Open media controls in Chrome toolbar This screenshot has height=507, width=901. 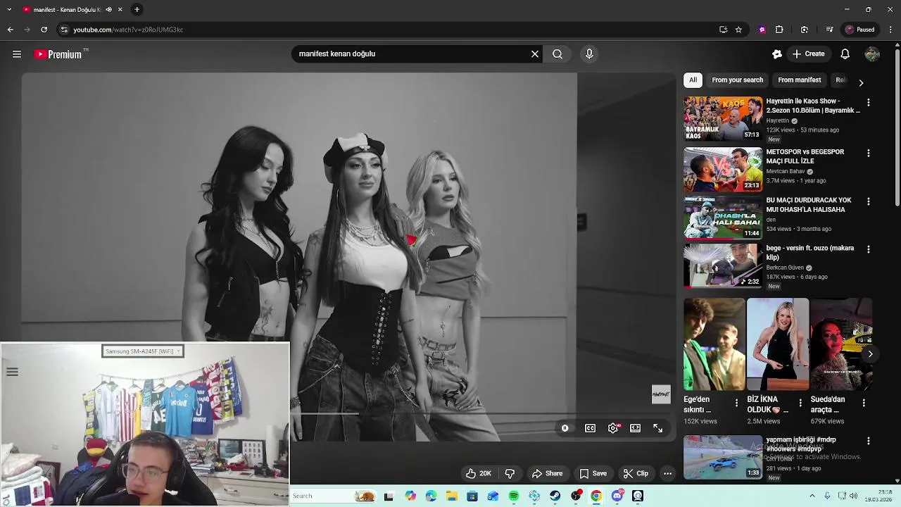pyautogui.click(x=830, y=30)
